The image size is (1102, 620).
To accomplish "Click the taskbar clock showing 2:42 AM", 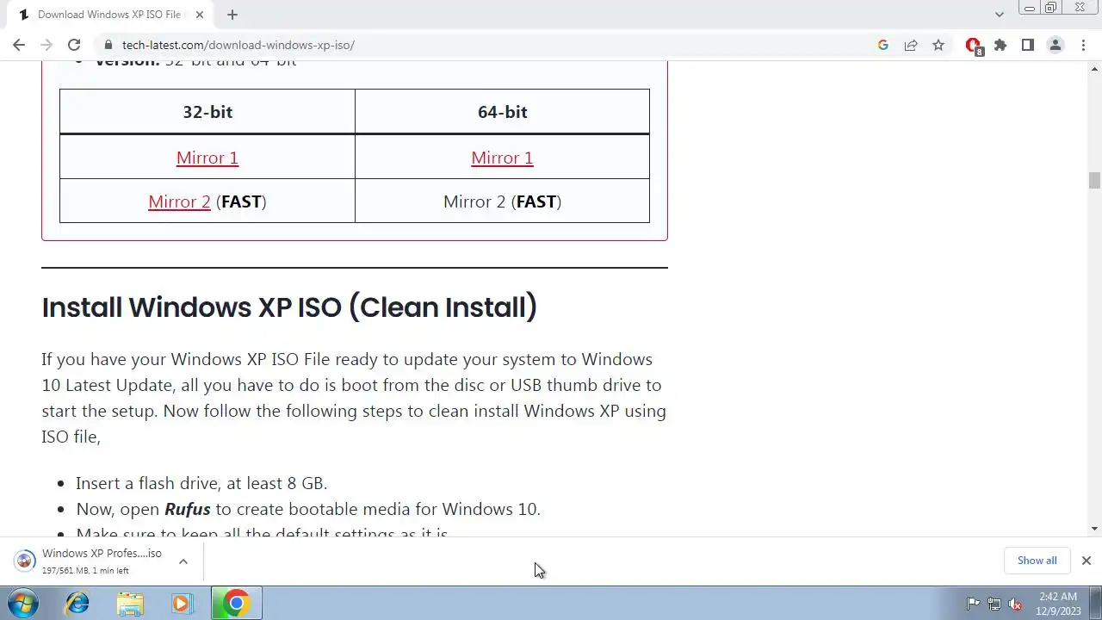I will click(x=1059, y=604).
